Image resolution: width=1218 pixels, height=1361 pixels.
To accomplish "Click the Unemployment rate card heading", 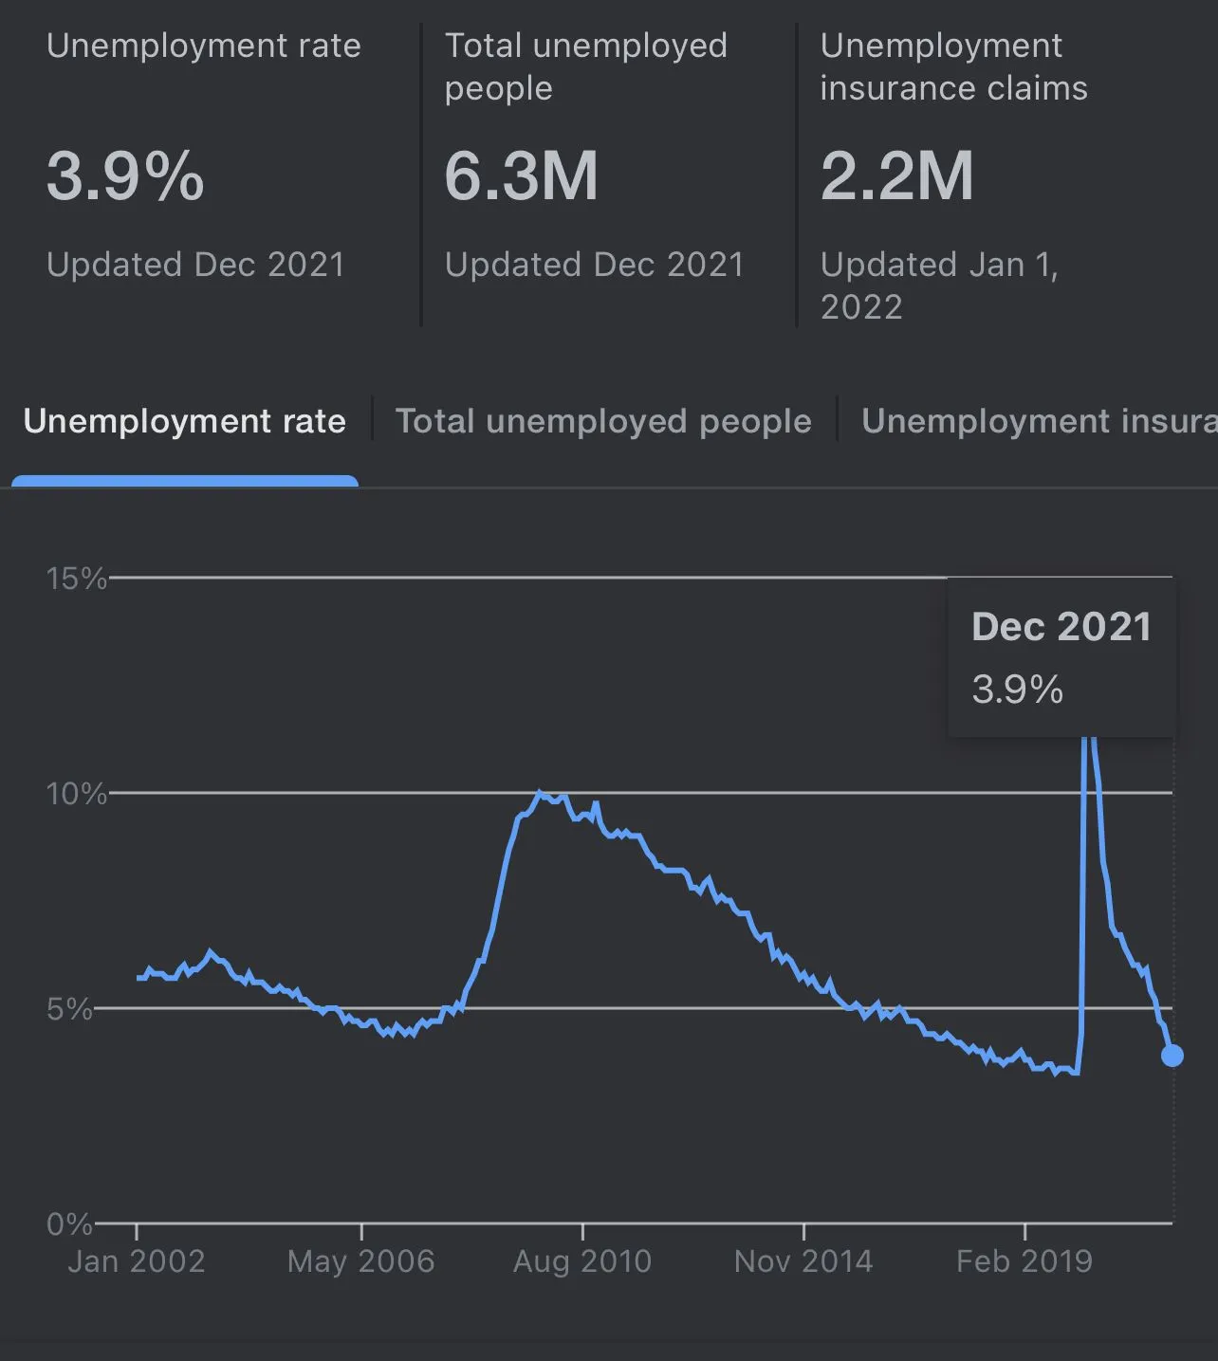I will tap(204, 46).
